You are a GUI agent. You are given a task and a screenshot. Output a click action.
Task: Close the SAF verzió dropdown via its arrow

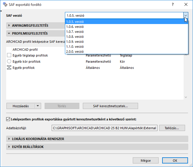186,16
